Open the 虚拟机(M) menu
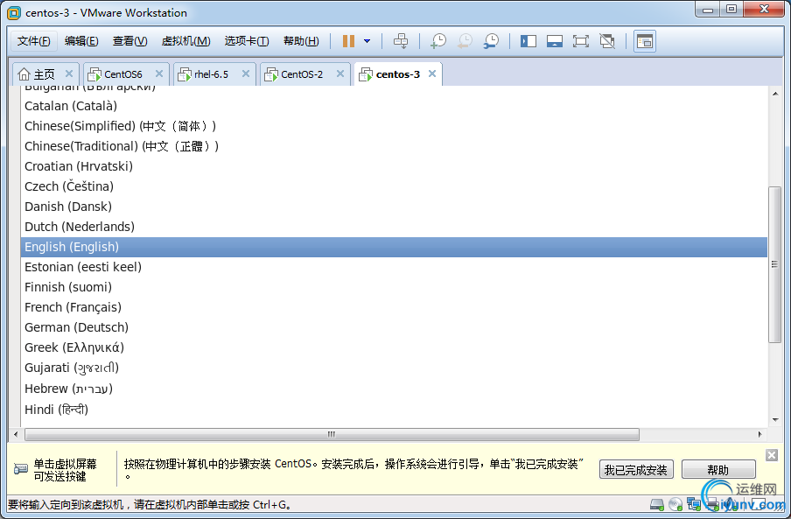Viewport: 791px width, 519px height. coord(185,41)
